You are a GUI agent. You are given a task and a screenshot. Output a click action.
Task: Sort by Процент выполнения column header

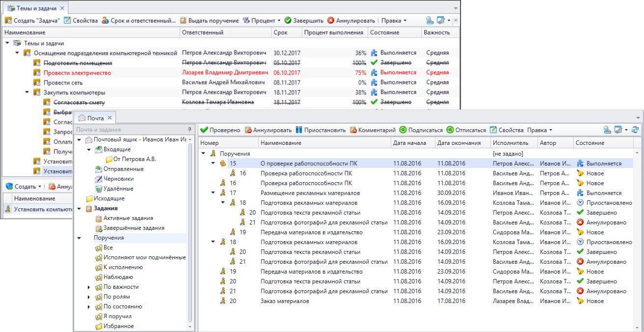(x=334, y=32)
